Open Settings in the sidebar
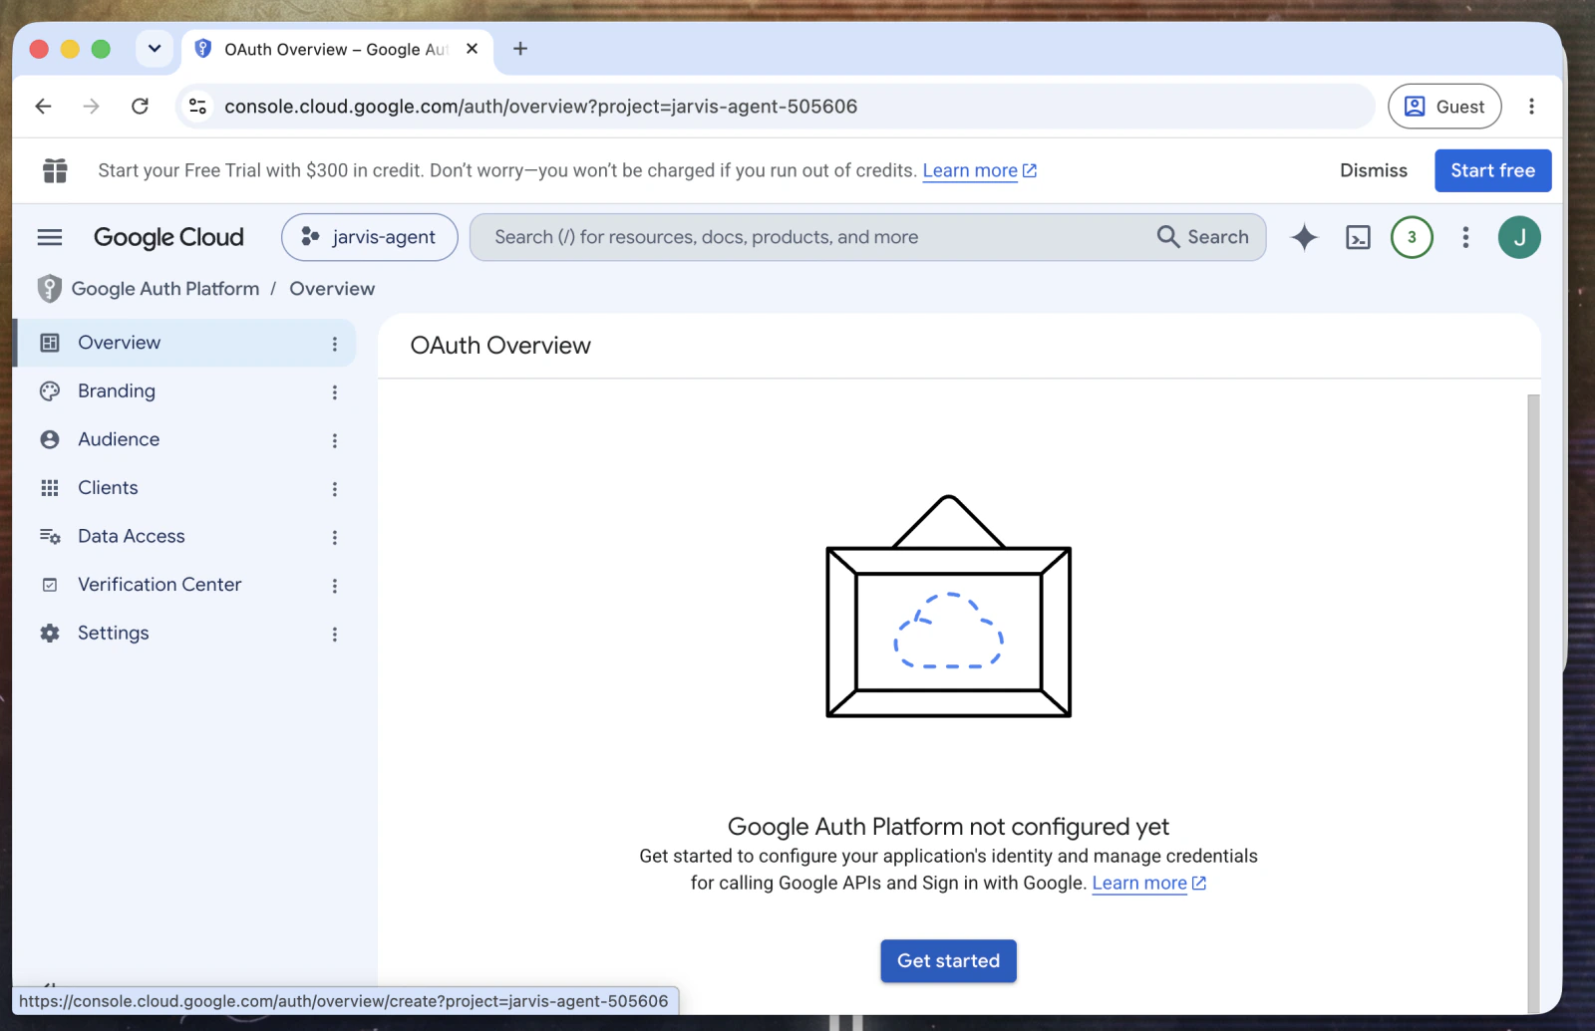This screenshot has width=1595, height=1031. tap(184, 634)
